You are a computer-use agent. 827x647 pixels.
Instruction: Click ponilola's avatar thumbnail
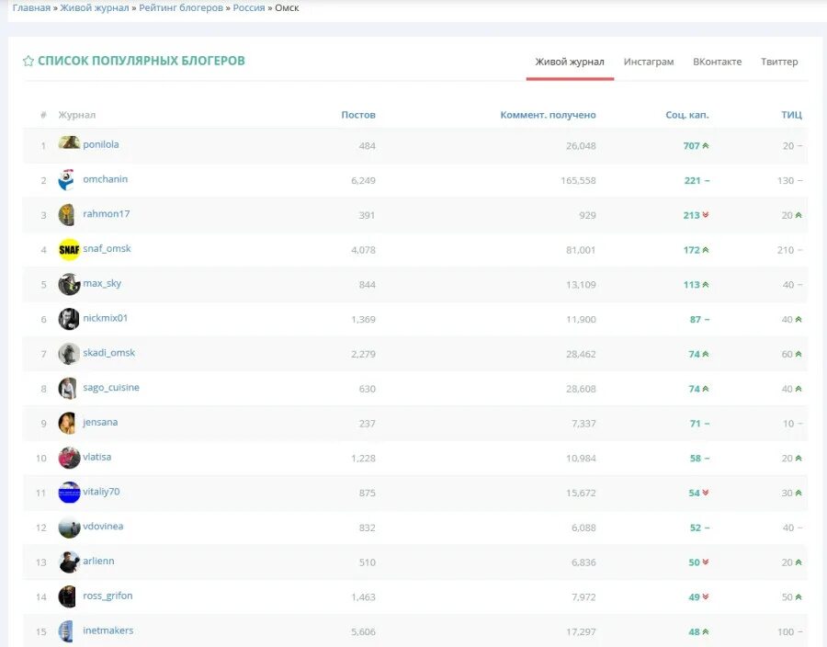69,142
